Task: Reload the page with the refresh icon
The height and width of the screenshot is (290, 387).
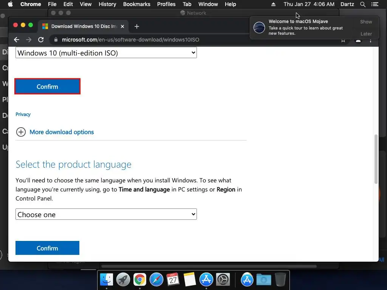Action: click(x=41, y=40)
